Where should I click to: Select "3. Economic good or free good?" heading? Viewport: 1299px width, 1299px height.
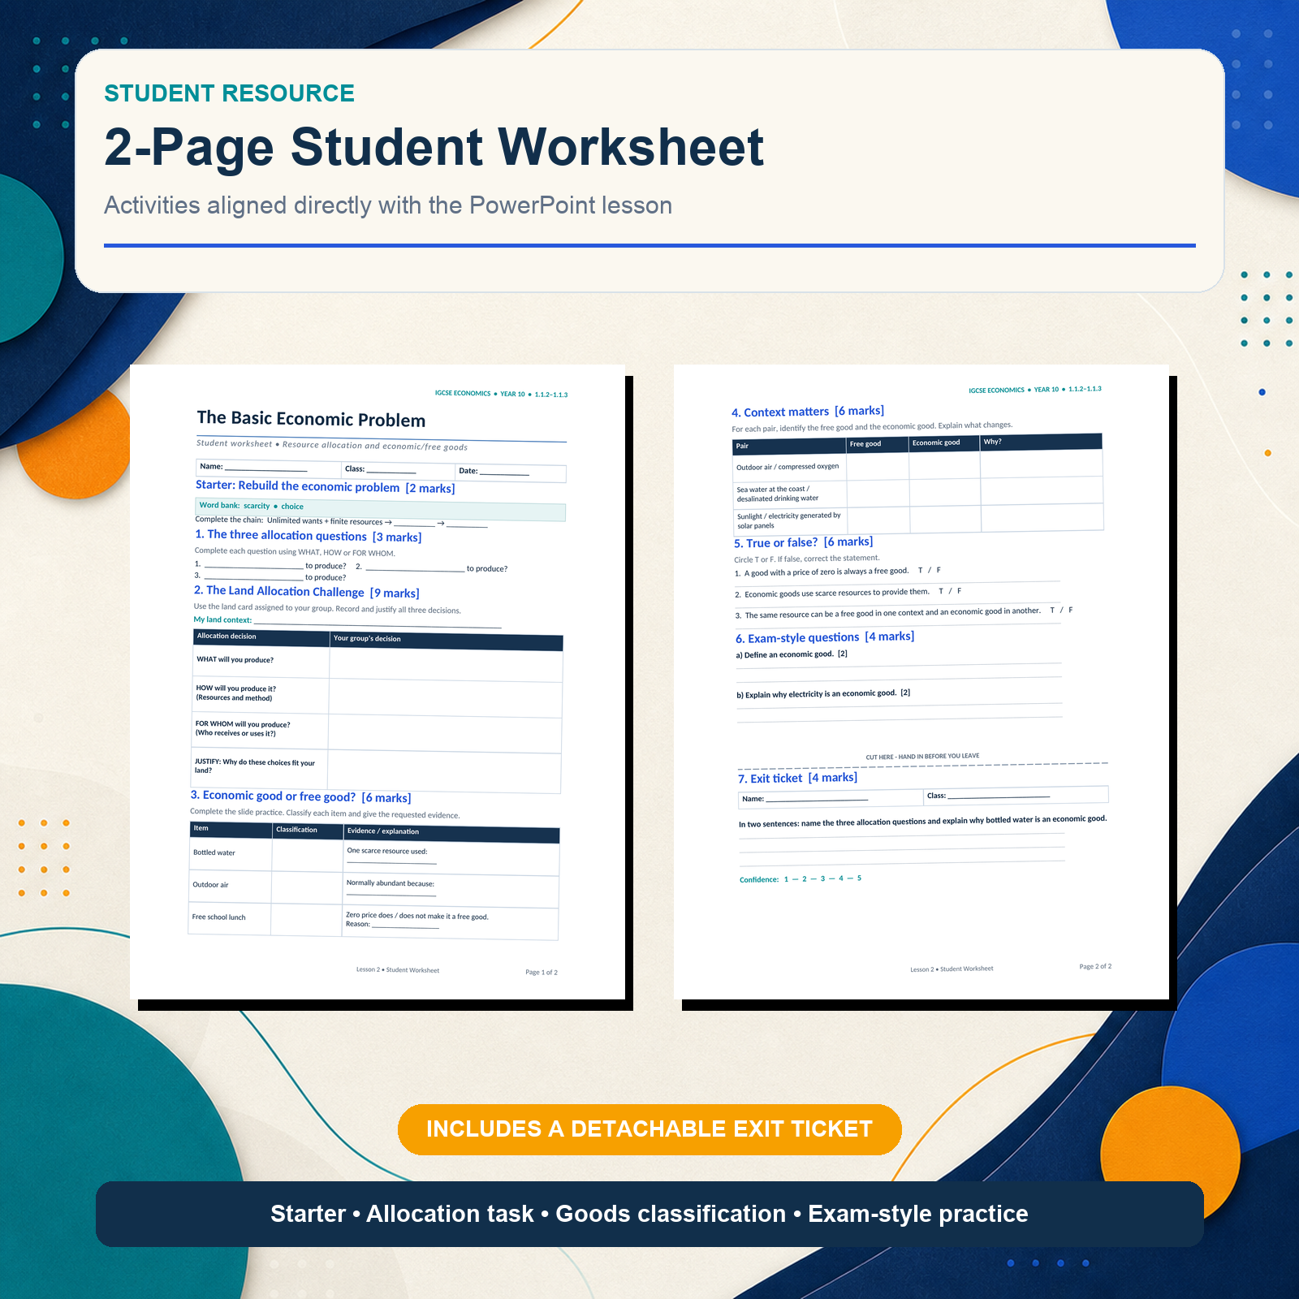click(x=300, y=796)
